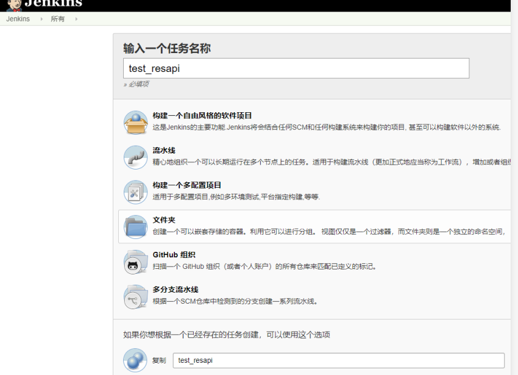Choose 构建一个多配置项目 title
The width and height of the screenshot is (518, 375).
186,185
